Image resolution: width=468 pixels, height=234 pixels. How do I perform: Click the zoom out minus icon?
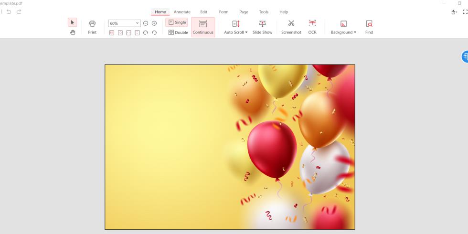146,23
